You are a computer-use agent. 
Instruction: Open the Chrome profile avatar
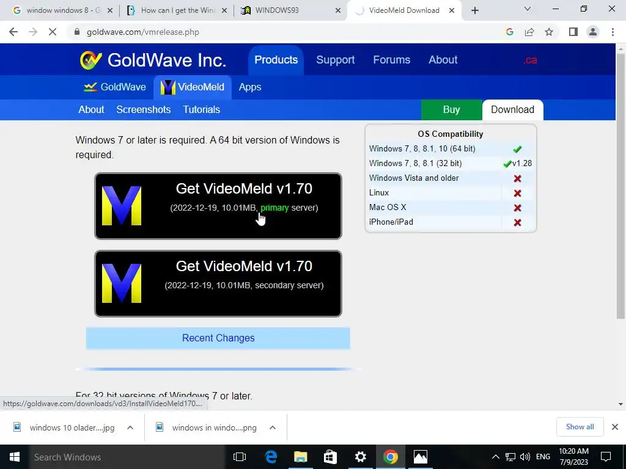(x=593, y=32)
